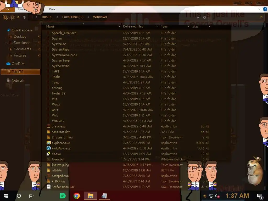This screenshot has width=268, height=201.
Task: Click File Explorer taskbar button
Action: [90, 196]
